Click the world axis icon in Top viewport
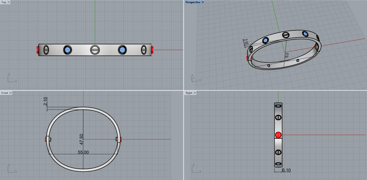 tap(11, 78)
